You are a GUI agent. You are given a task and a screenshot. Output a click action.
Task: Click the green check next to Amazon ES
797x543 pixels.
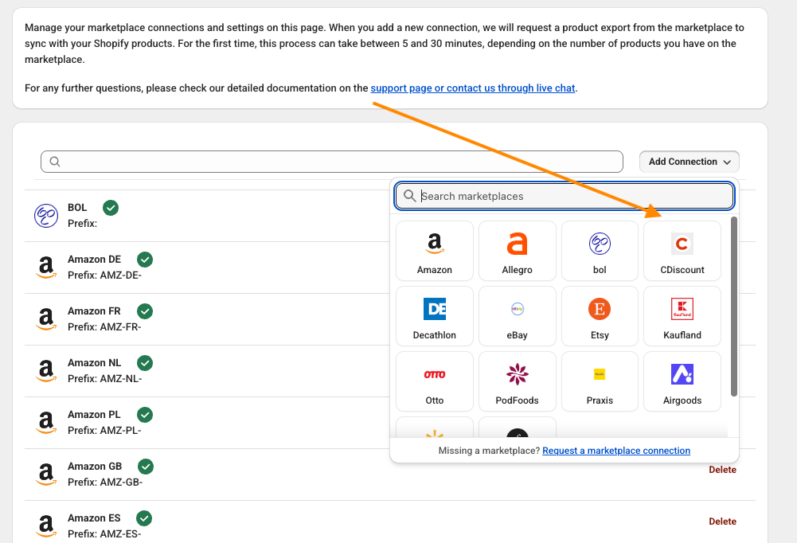tap(144, 518)
